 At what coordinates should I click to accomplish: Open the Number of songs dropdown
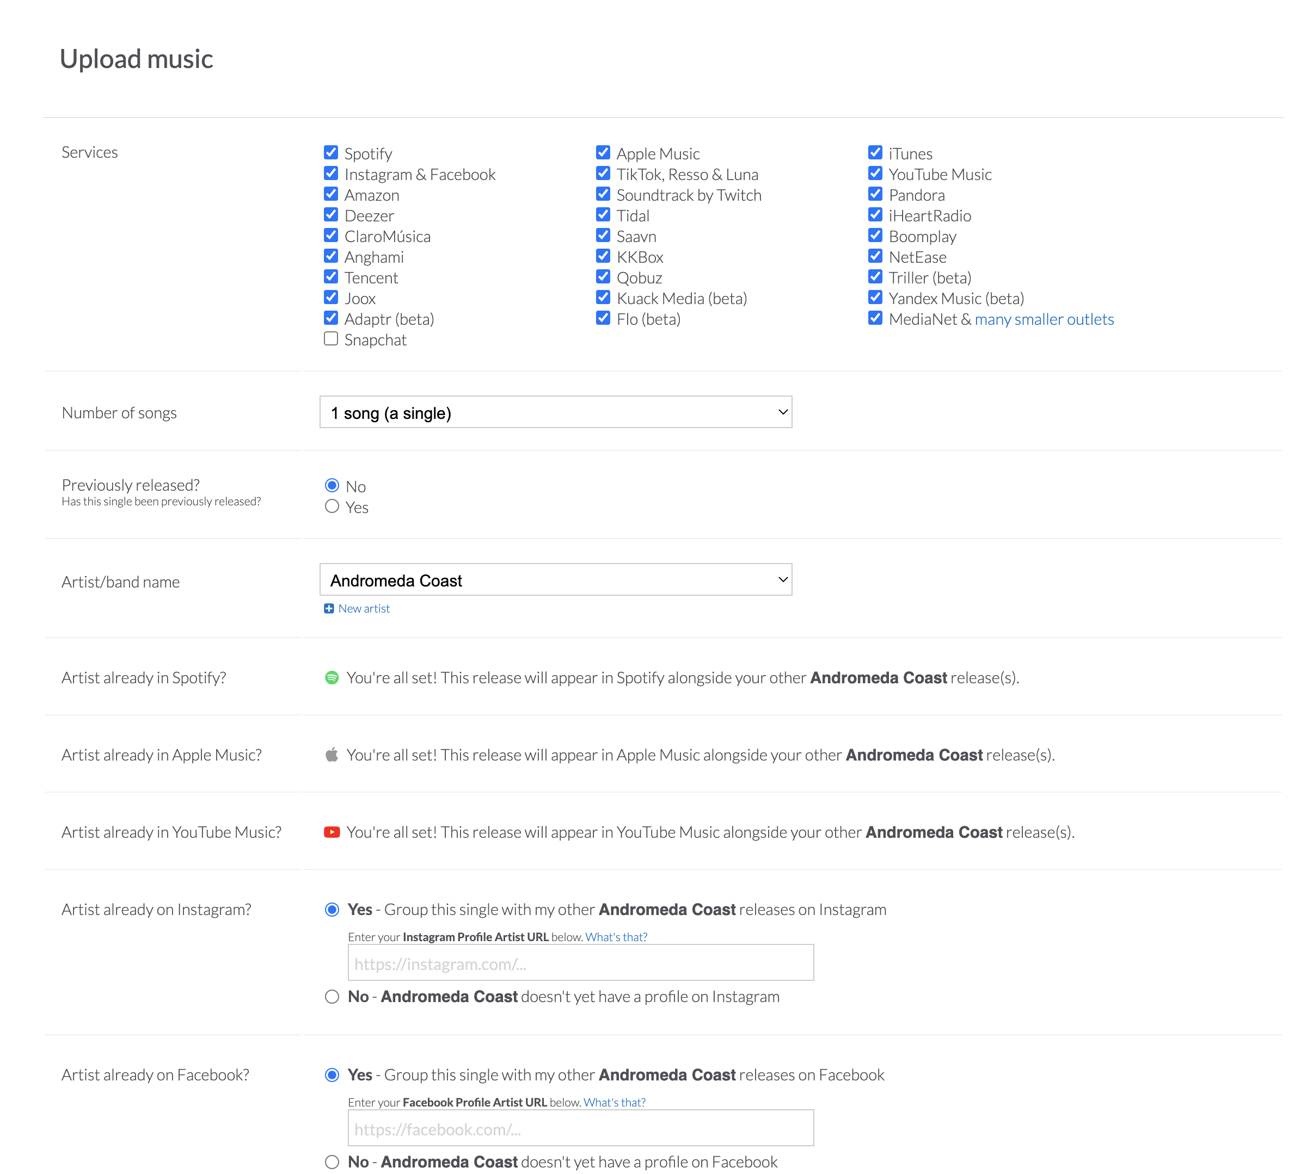pos(556,412)
